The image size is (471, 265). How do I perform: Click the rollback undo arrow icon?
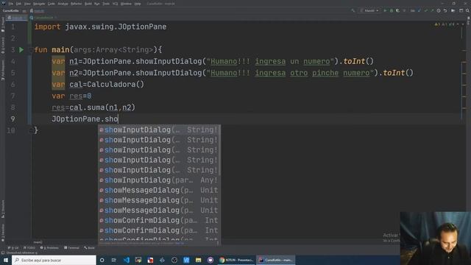tap(445, 10)
